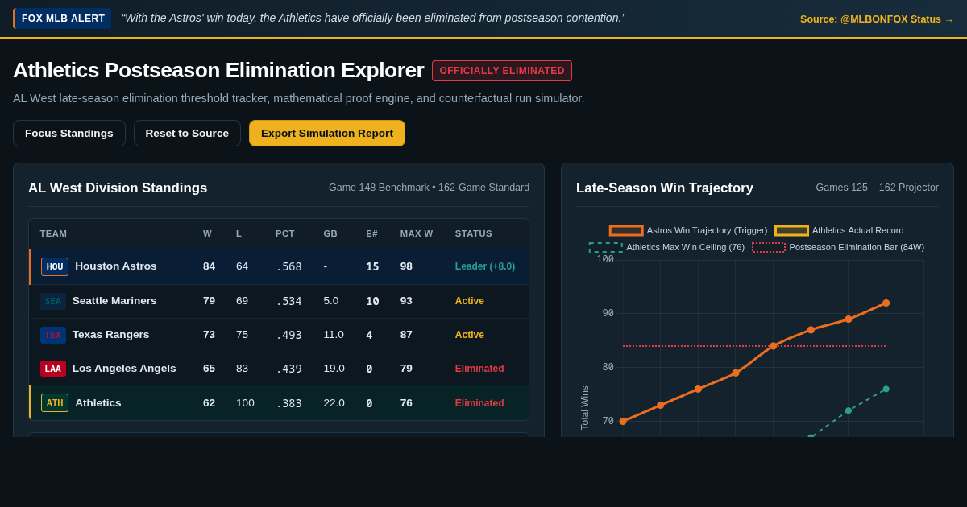Click Texas Rangers Active status

[470, 335]
